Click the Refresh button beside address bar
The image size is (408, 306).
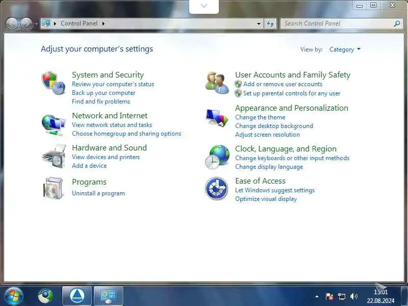[270, 23]
